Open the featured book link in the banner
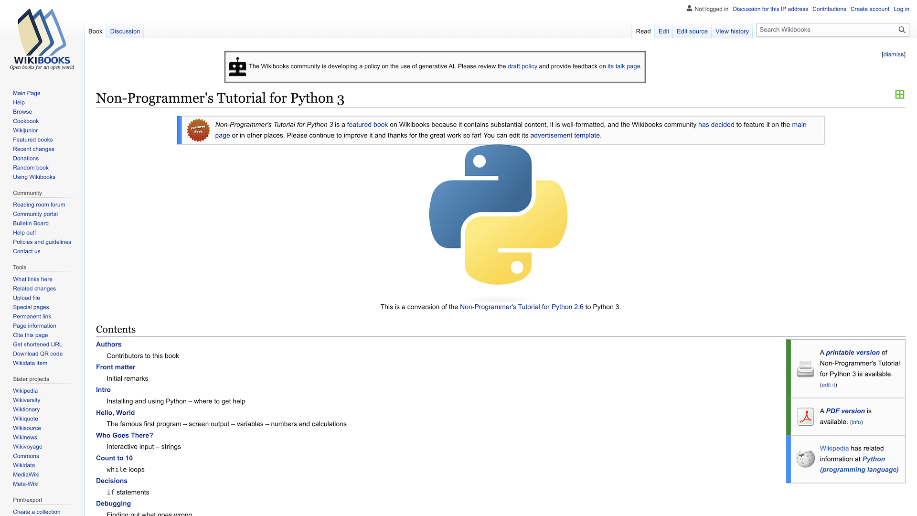The height and width of the screenshot is (516, 917). (367, 125)
